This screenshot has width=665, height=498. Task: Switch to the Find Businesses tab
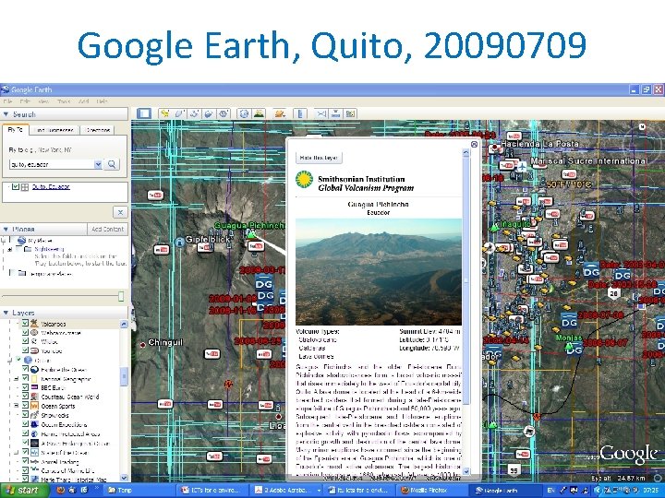click(54, 130)
